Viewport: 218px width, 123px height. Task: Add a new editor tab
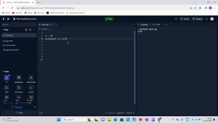coord(57,25)
